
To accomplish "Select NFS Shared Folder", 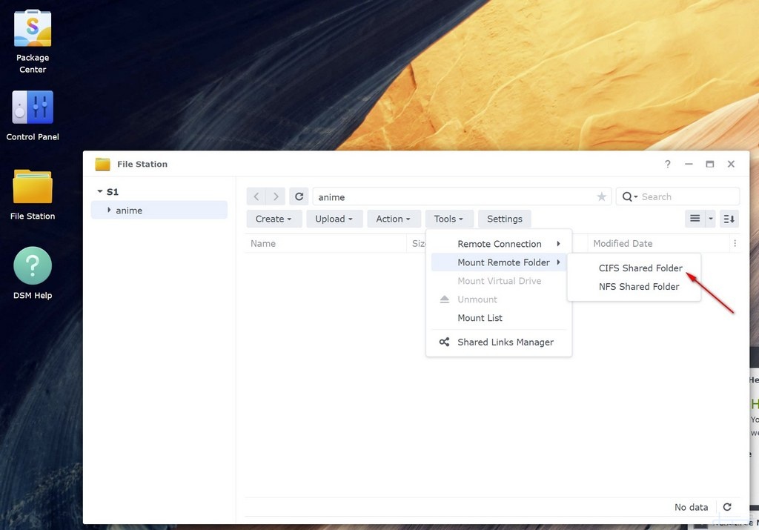I will coord(638,287).
